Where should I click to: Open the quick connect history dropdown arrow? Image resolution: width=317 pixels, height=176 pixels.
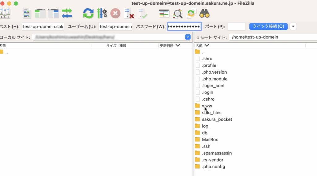293,26
